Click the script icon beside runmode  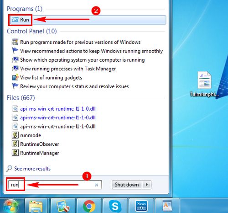click(x=15, y=135)
